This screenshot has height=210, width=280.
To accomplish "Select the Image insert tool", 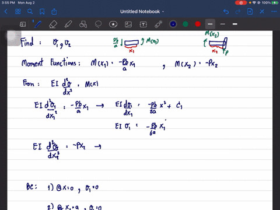I will [x=128, y=24].
